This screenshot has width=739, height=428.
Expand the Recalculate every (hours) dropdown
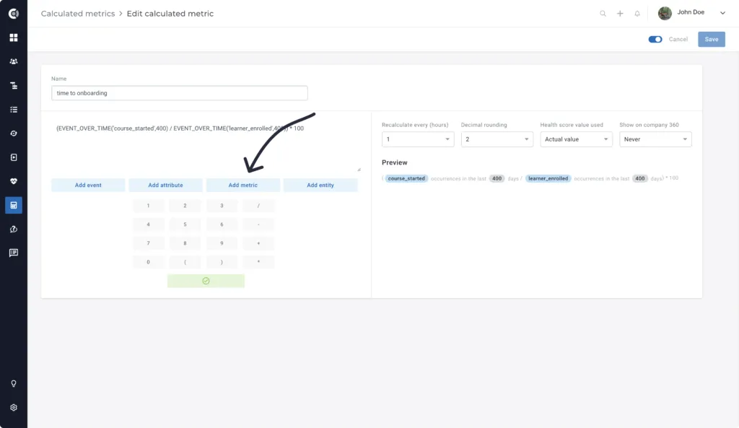coord(418,139)
